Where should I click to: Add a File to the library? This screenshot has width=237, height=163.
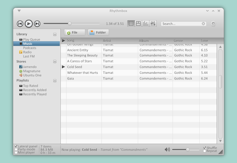coord(74,33)
